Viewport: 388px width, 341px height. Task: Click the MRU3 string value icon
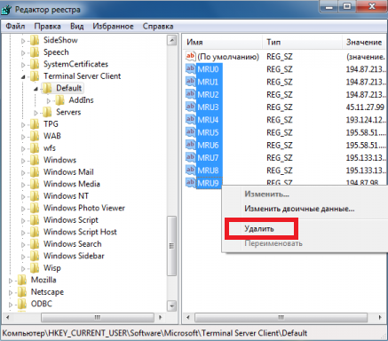pyautogui.click(x=190, y=107)
